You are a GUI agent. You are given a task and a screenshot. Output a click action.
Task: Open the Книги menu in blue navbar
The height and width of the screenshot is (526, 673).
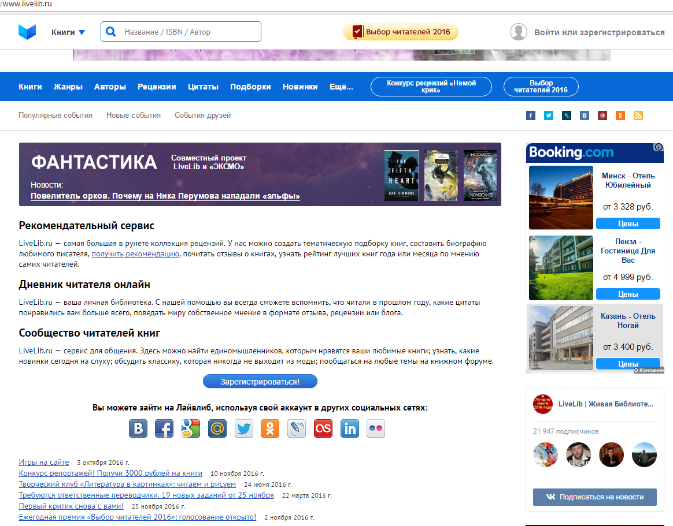pyautogui.click(x=31, y=87)
